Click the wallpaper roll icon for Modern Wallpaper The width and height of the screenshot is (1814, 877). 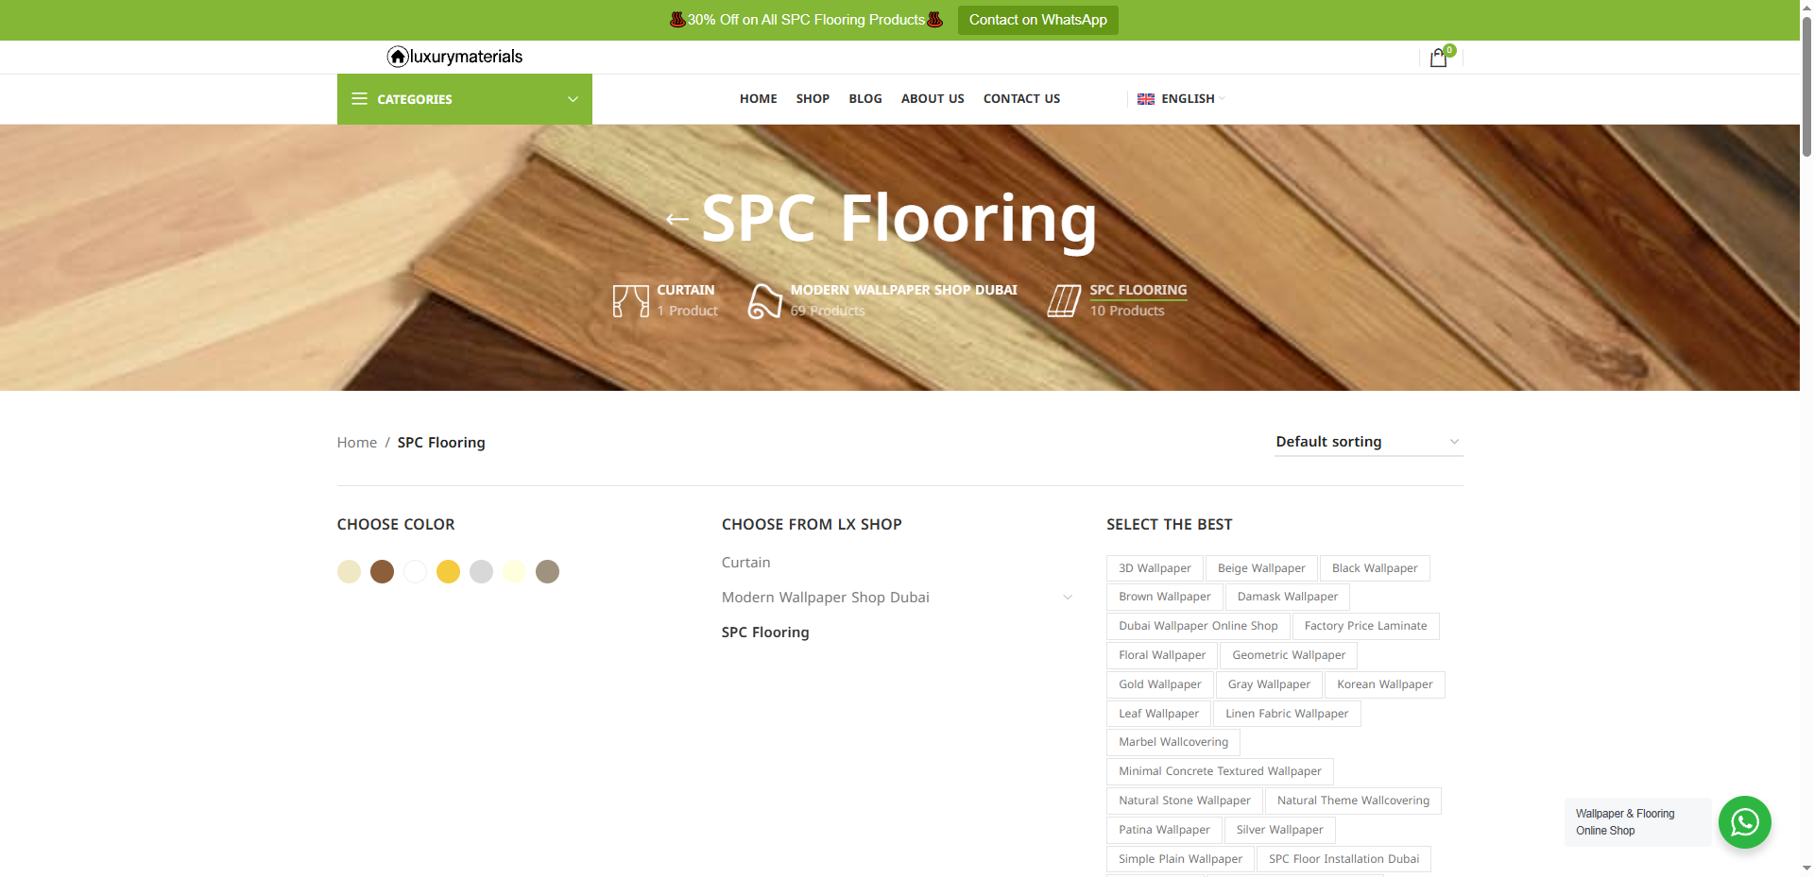(763, 299)
